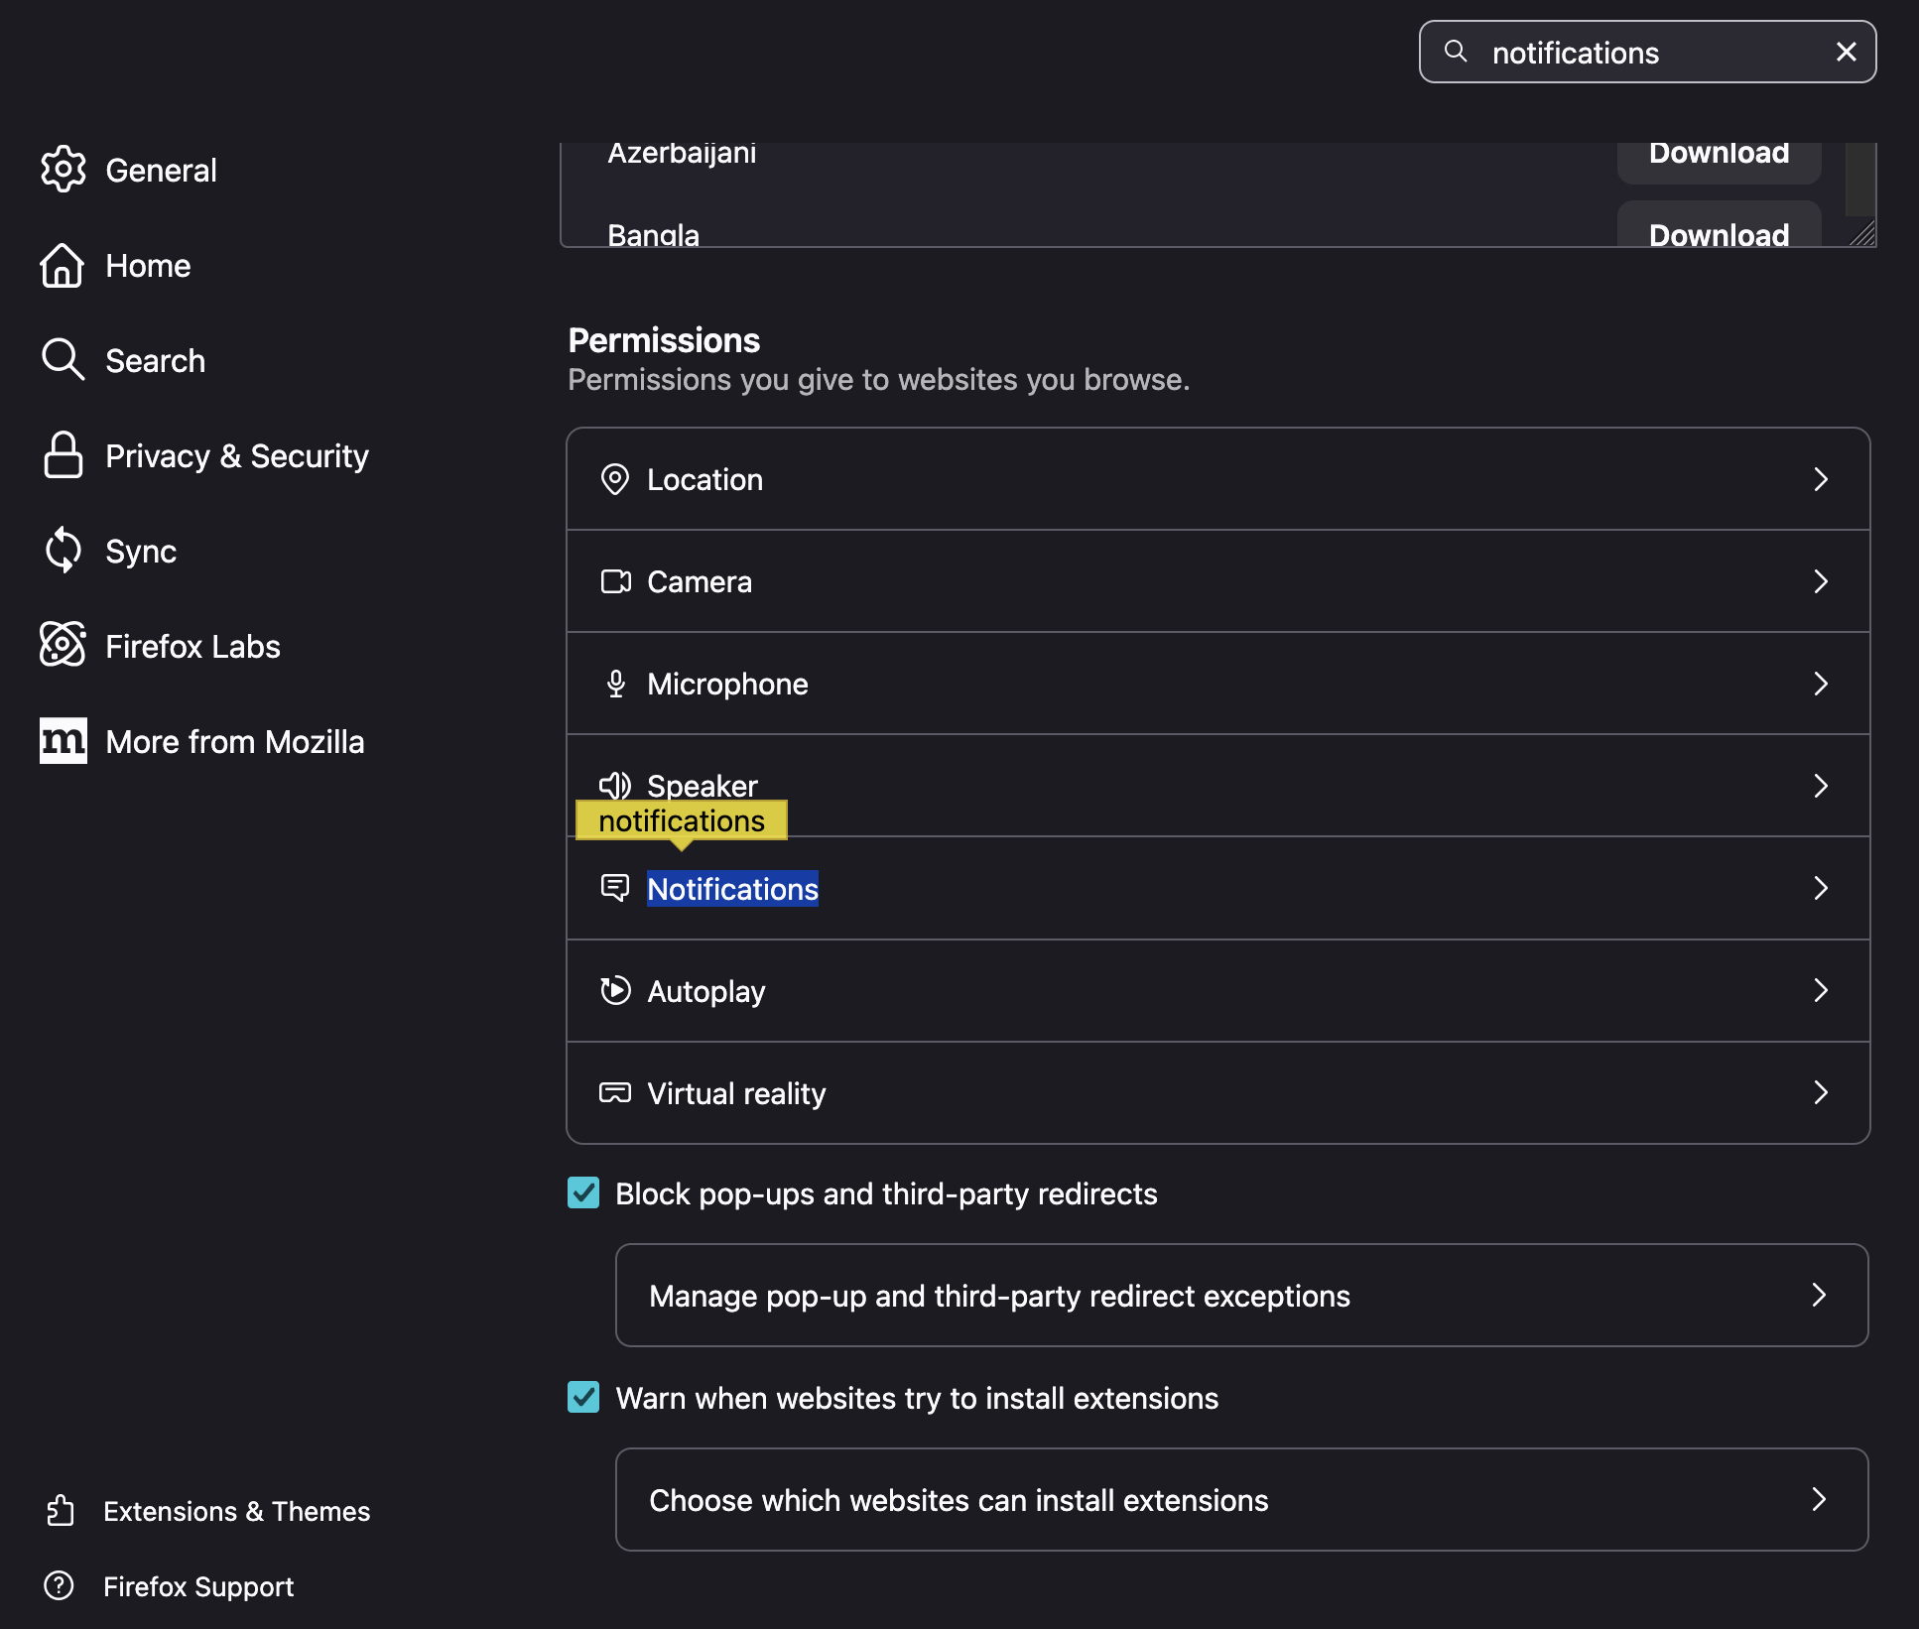1919x1629 pixels.
Task: Uncheck Block pop-ups and third-party redirects
Action: click(583, 1192)
